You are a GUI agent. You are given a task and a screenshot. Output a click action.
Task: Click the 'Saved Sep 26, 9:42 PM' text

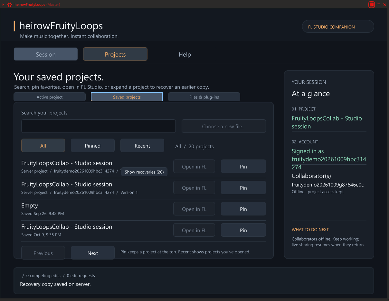click(43, 214)
